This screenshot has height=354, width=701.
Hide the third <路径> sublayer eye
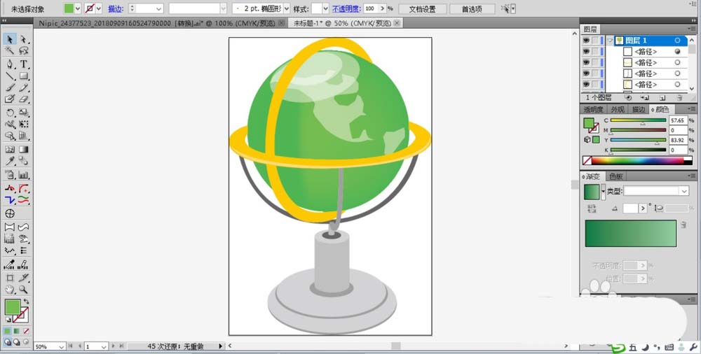pyautogui.click(x=585, y=73)
